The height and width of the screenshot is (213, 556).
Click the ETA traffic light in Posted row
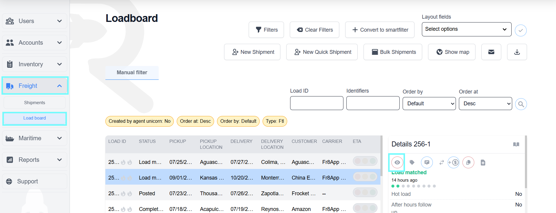pyautogui.click(x=365, y=193)
